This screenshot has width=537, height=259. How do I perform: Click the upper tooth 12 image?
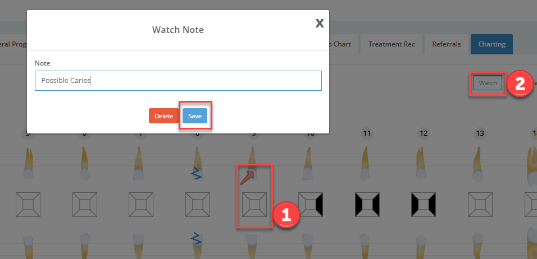coord(424,163)
